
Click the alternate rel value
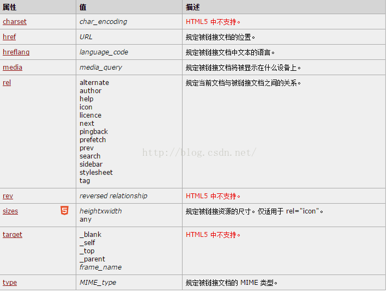(x=94, y=83)
